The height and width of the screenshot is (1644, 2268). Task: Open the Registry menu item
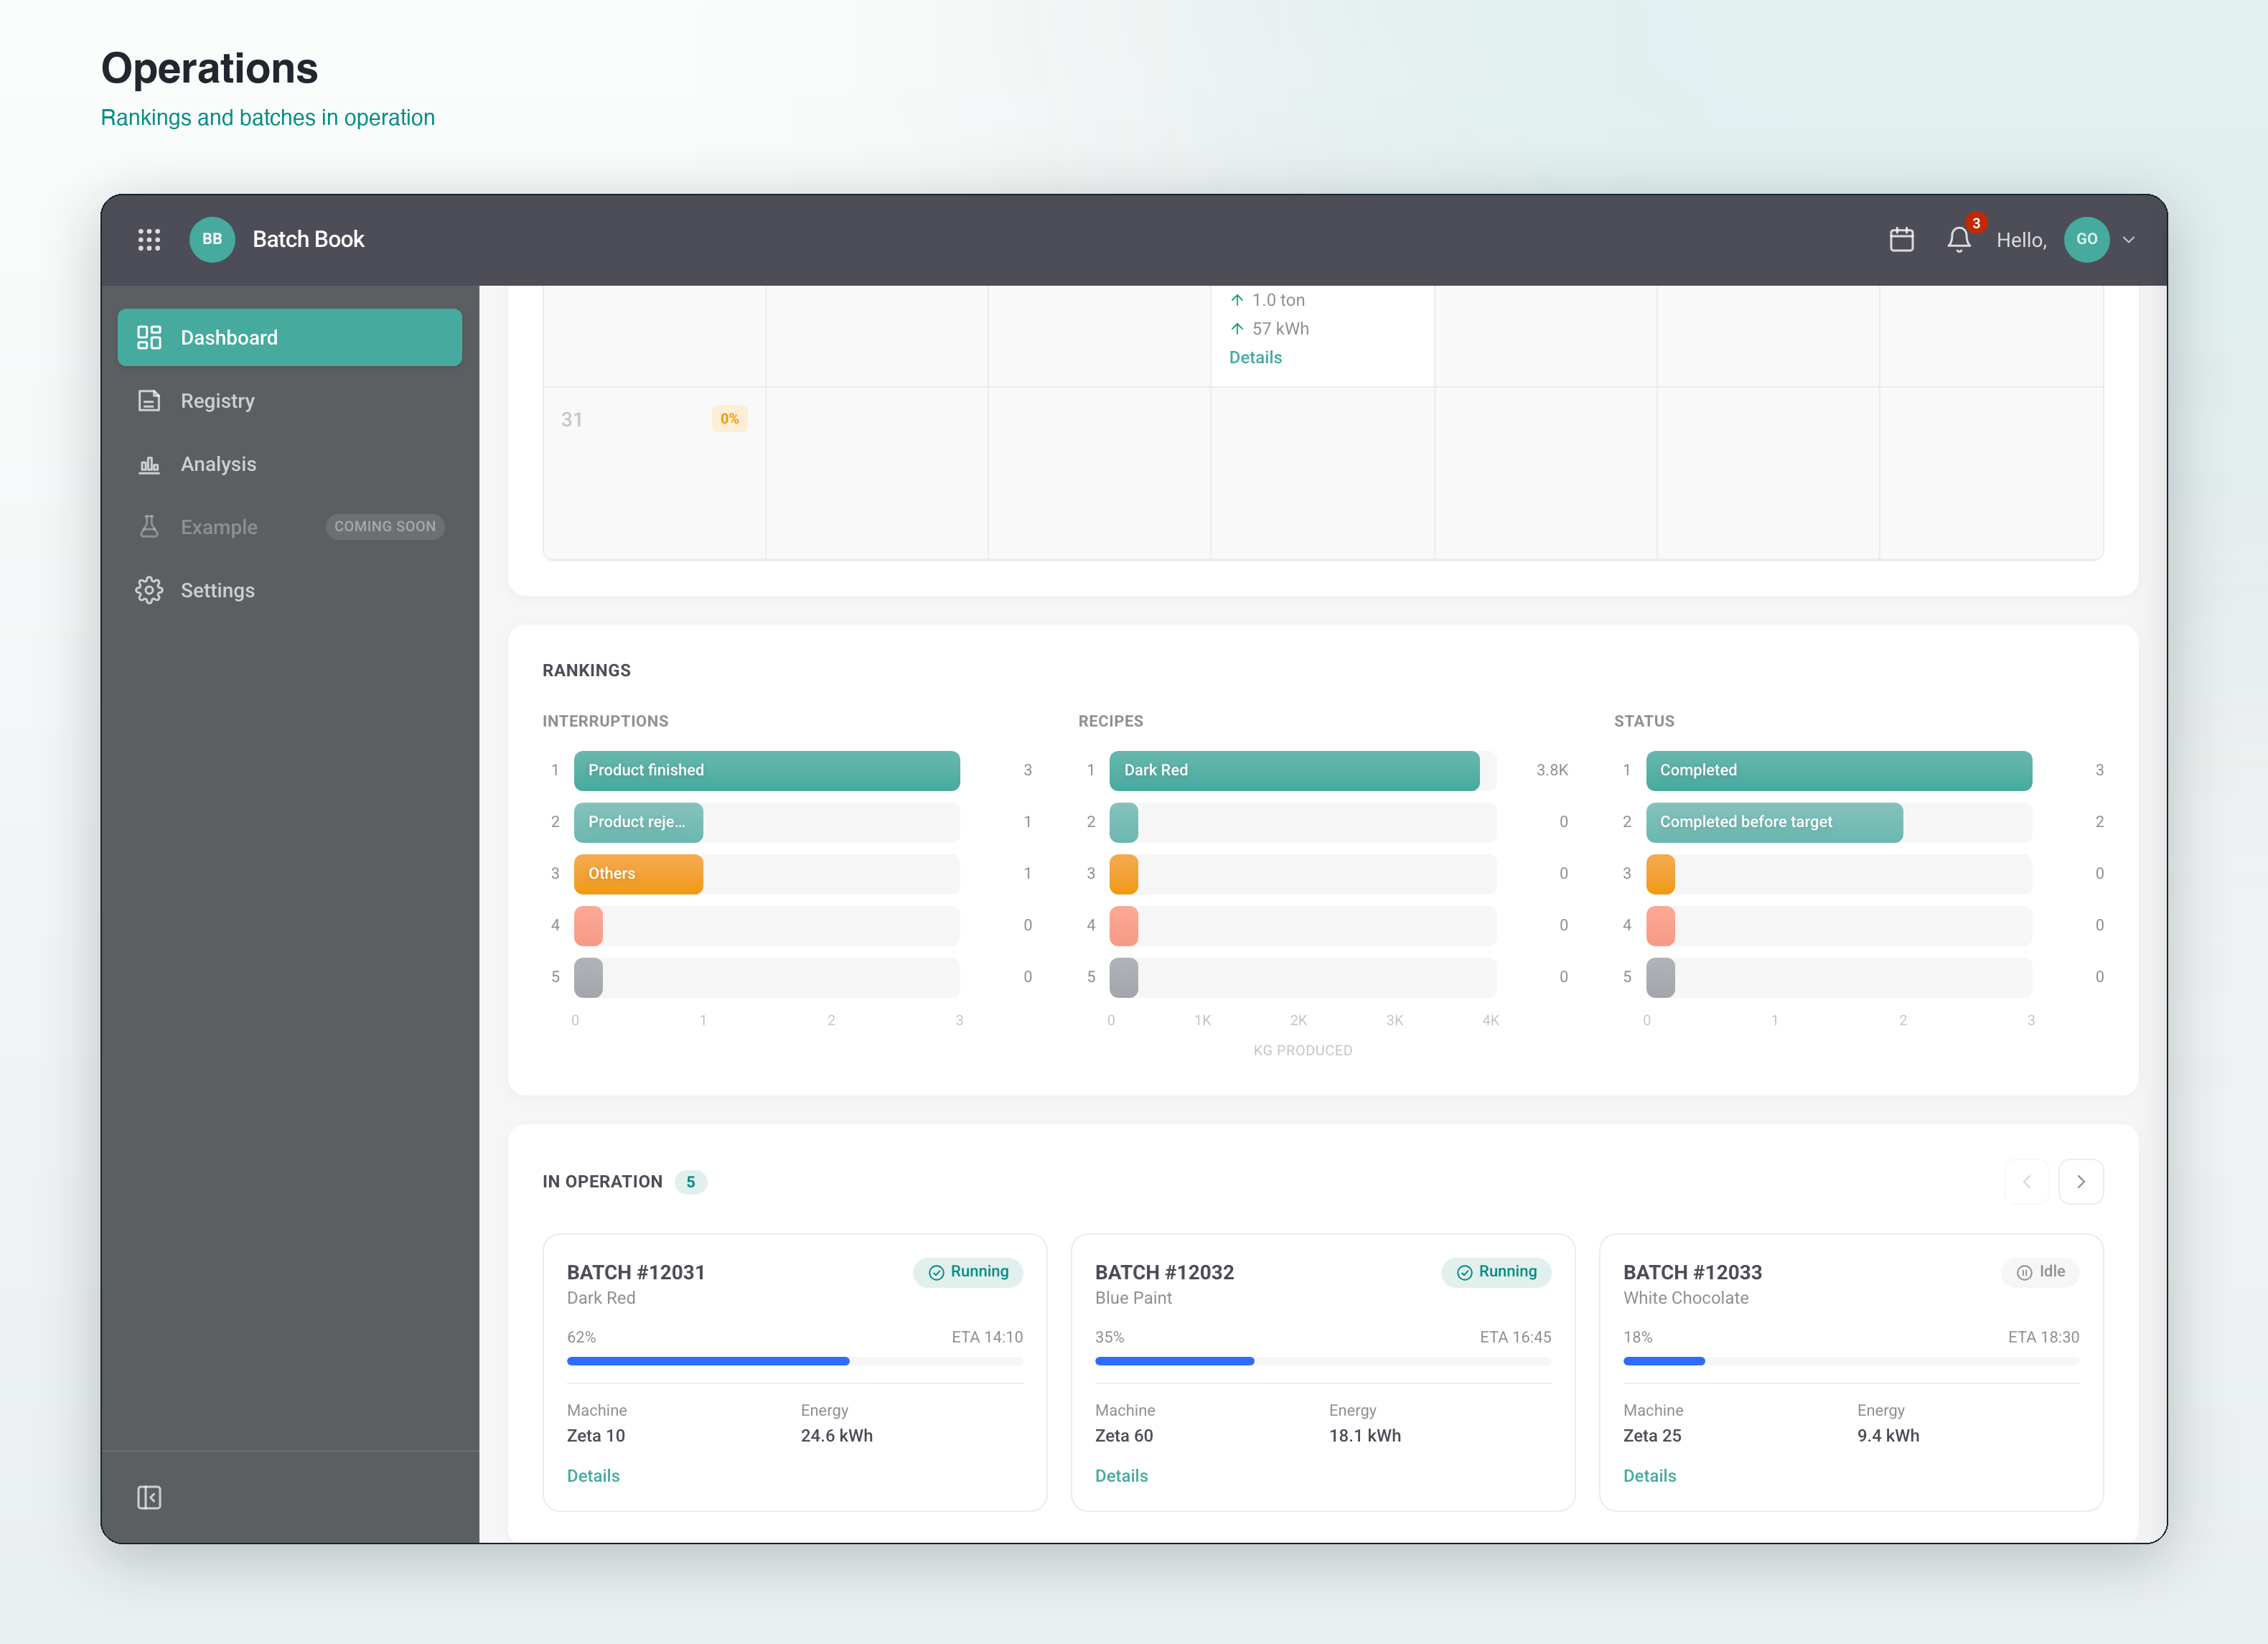coord(290,401)
